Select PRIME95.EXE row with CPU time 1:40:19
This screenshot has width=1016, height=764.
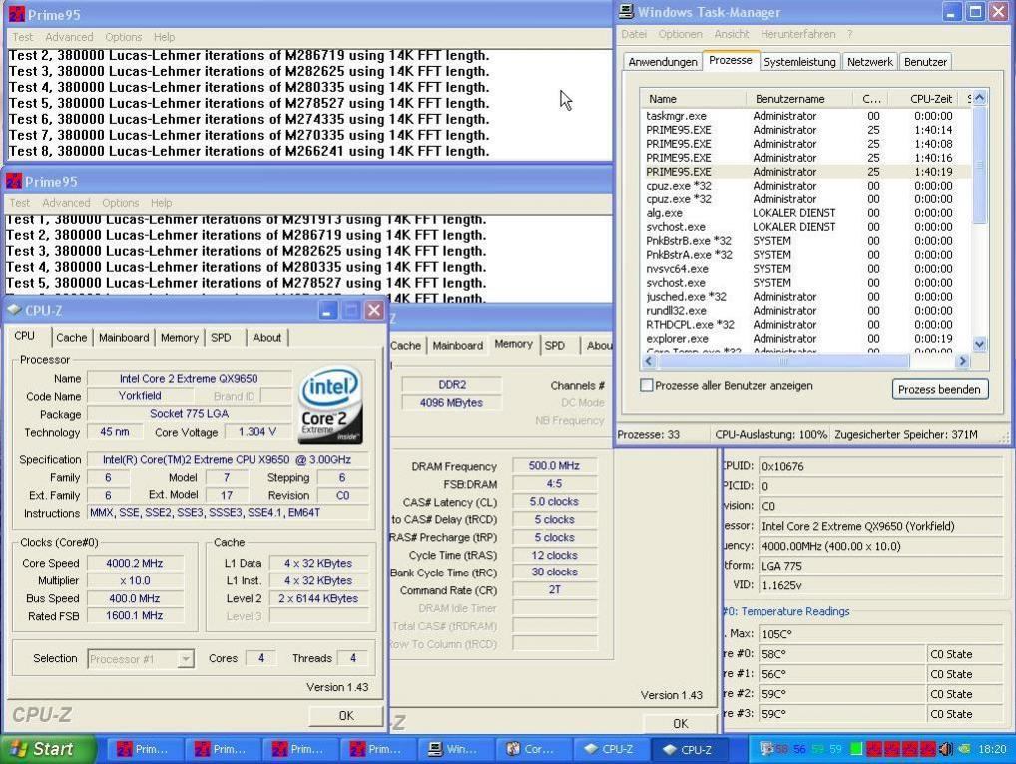click(805, 172)
